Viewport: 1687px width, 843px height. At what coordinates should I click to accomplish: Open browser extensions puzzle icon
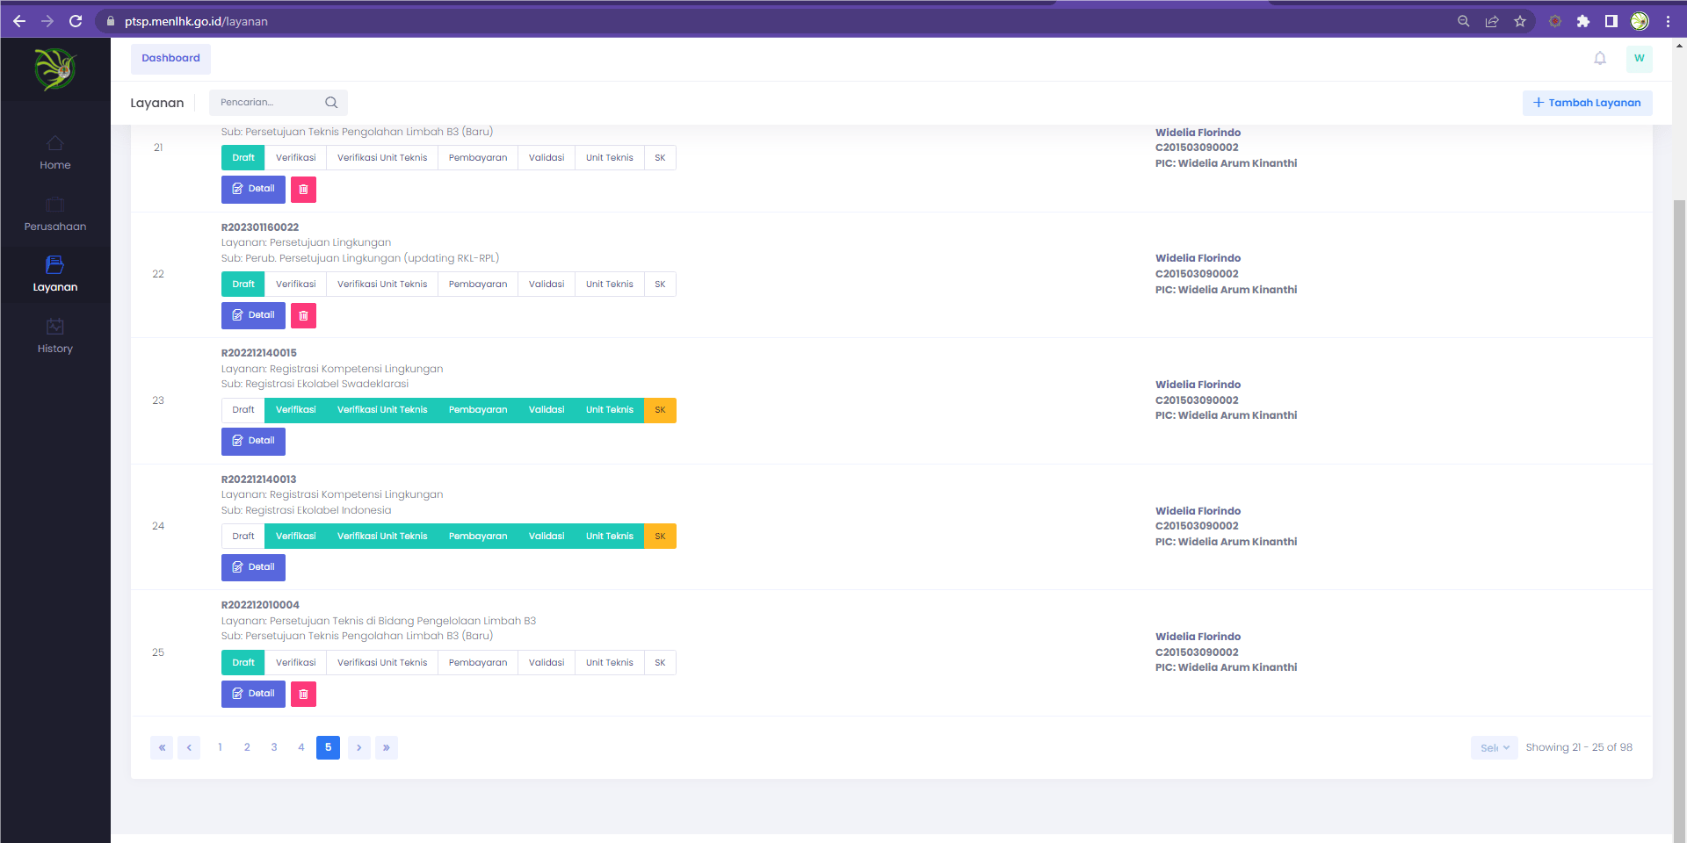(1583, 21)
